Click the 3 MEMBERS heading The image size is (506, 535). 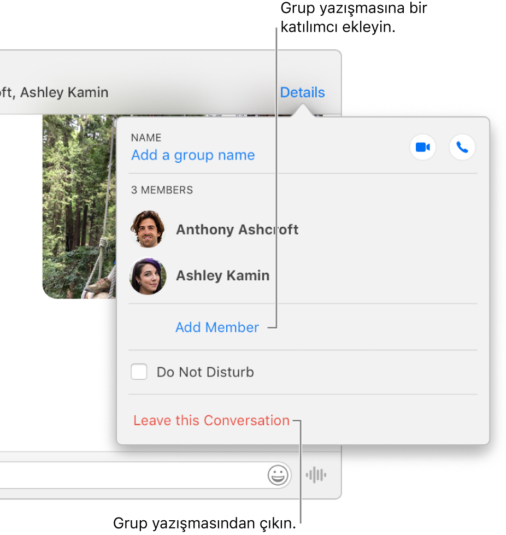tap(162, 190)
